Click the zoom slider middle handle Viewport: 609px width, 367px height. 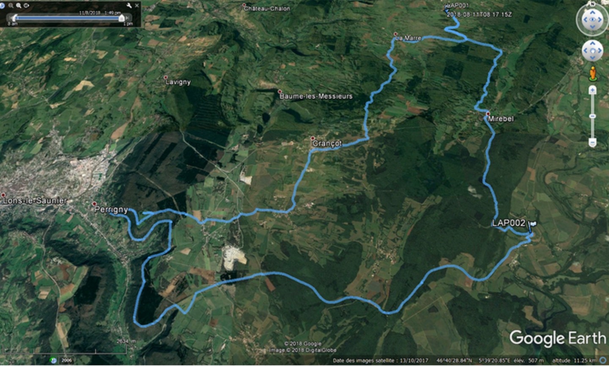point(593,116)
